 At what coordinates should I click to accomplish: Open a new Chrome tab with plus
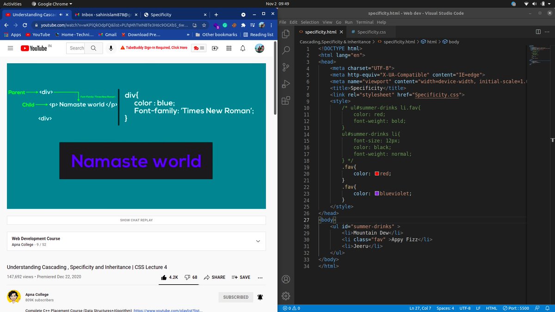click(216, 15)
